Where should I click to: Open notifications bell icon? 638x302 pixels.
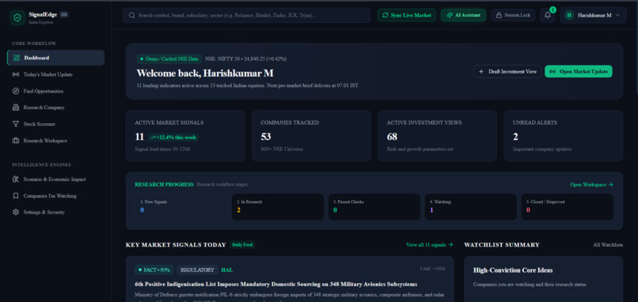pos(547,16)
